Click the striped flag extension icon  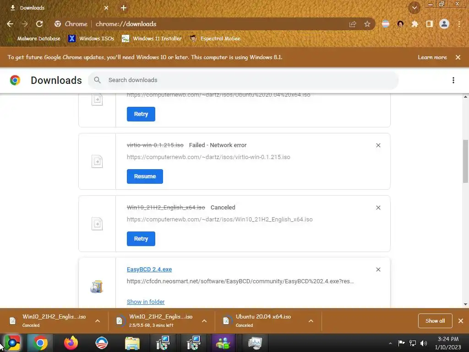[x=386, y=24]
